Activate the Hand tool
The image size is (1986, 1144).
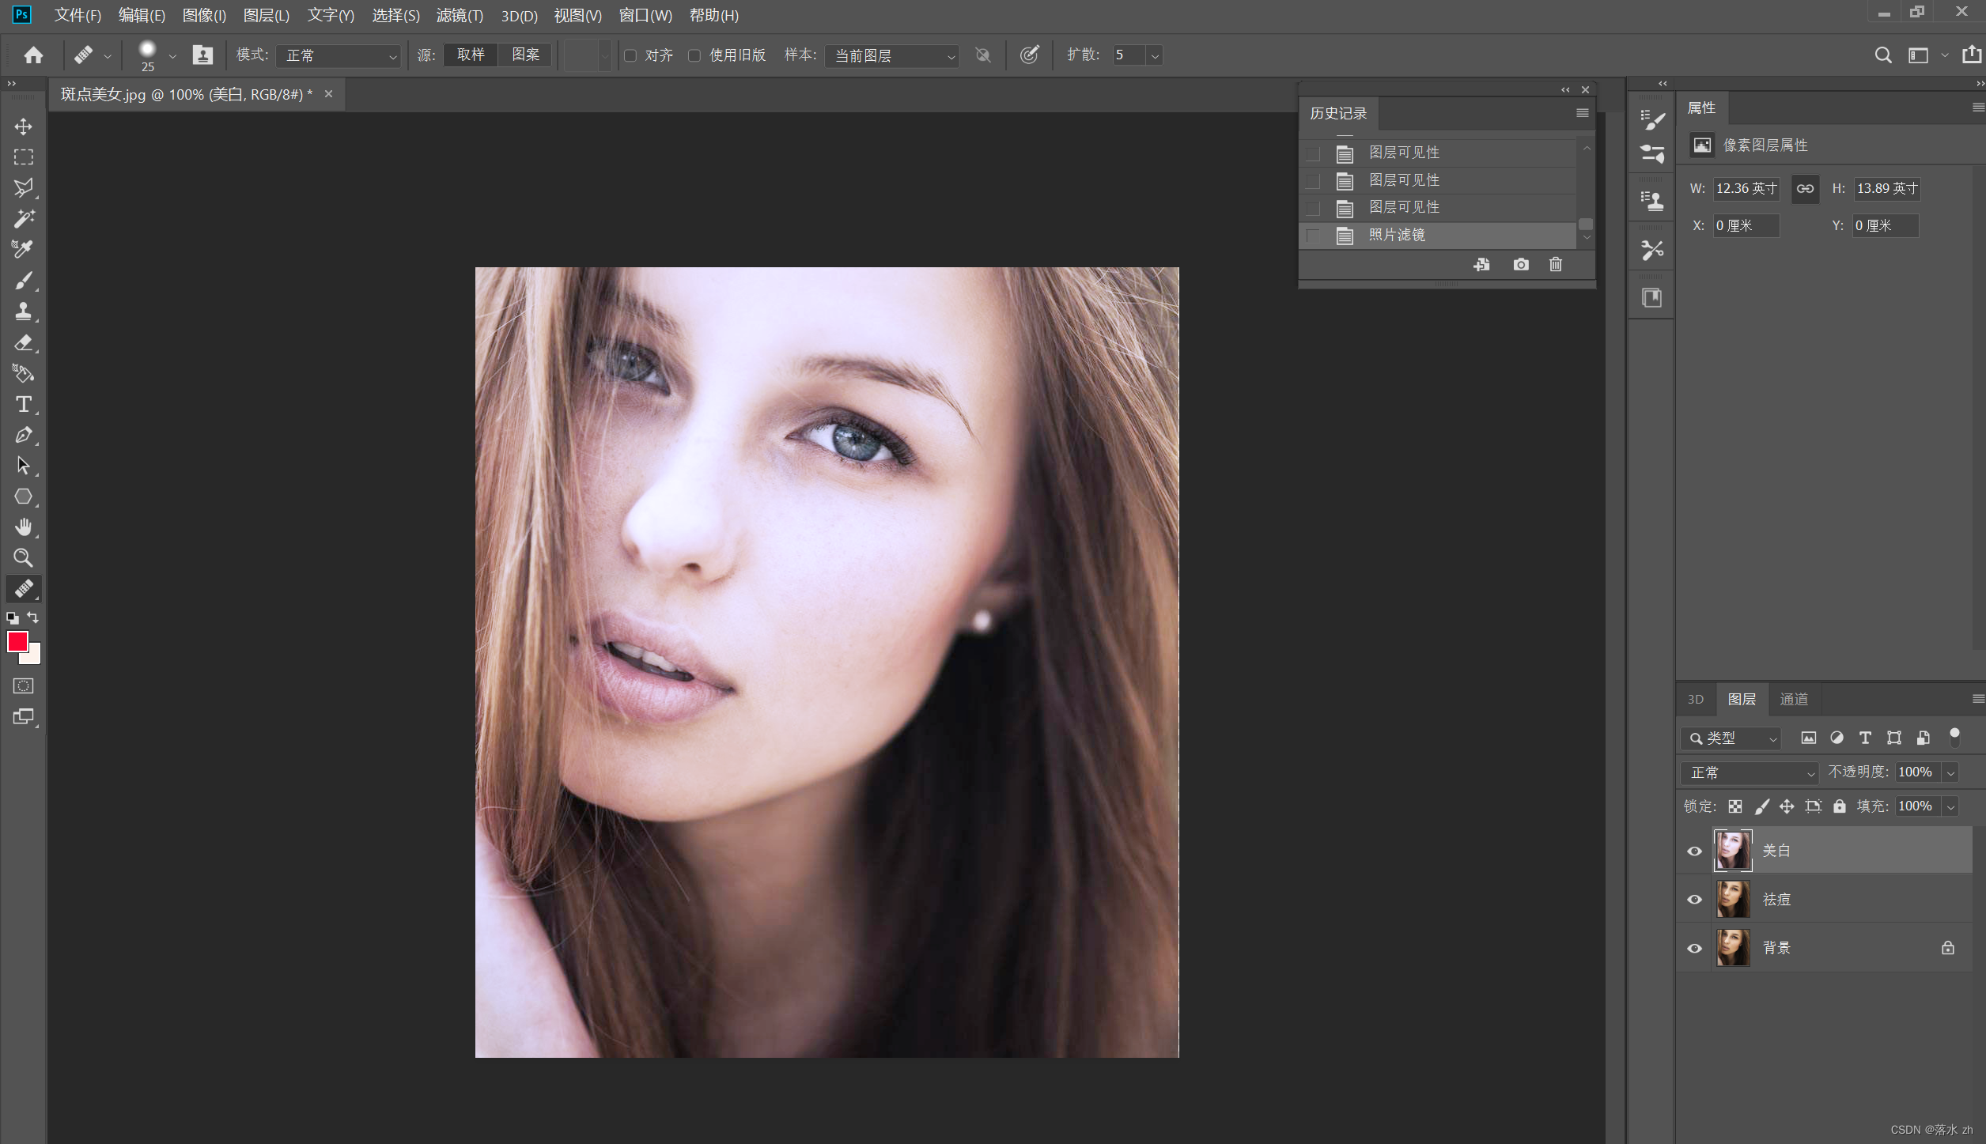[23, 527]
